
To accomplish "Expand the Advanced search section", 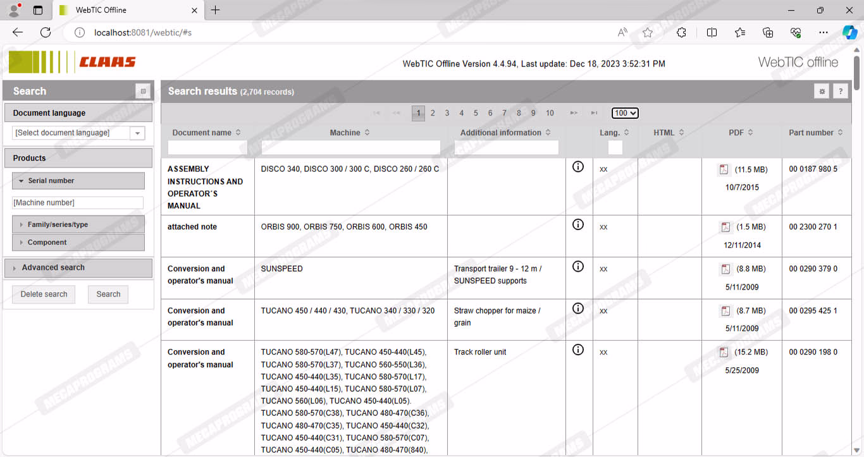I will 53,267.
